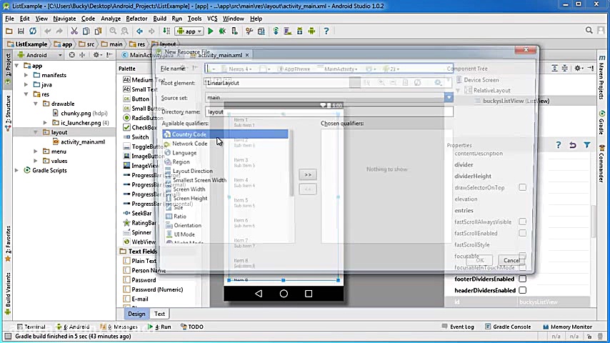Click the Open folder toolbar icon

(9, 31)
